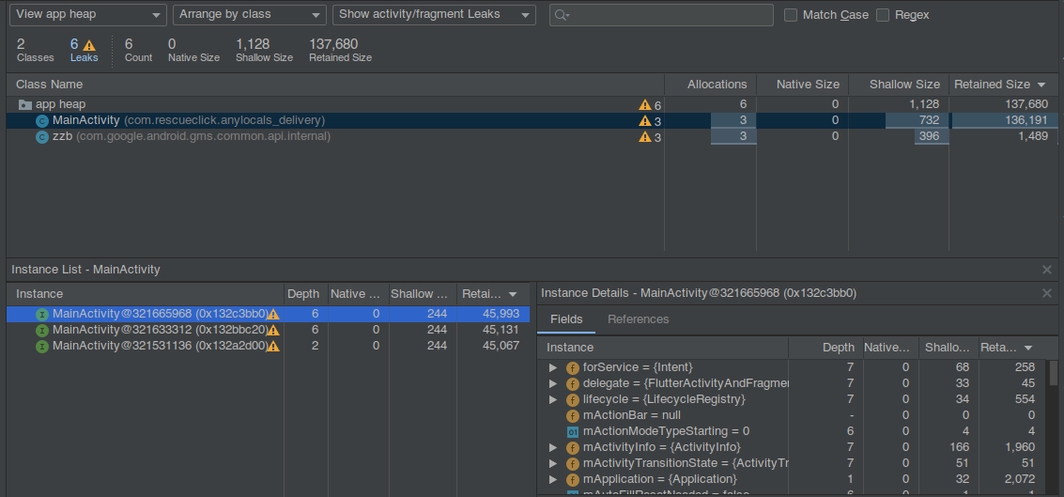Click the search magnifier icon
This screenshot has width=1064, height=497.
coord(562,15)
